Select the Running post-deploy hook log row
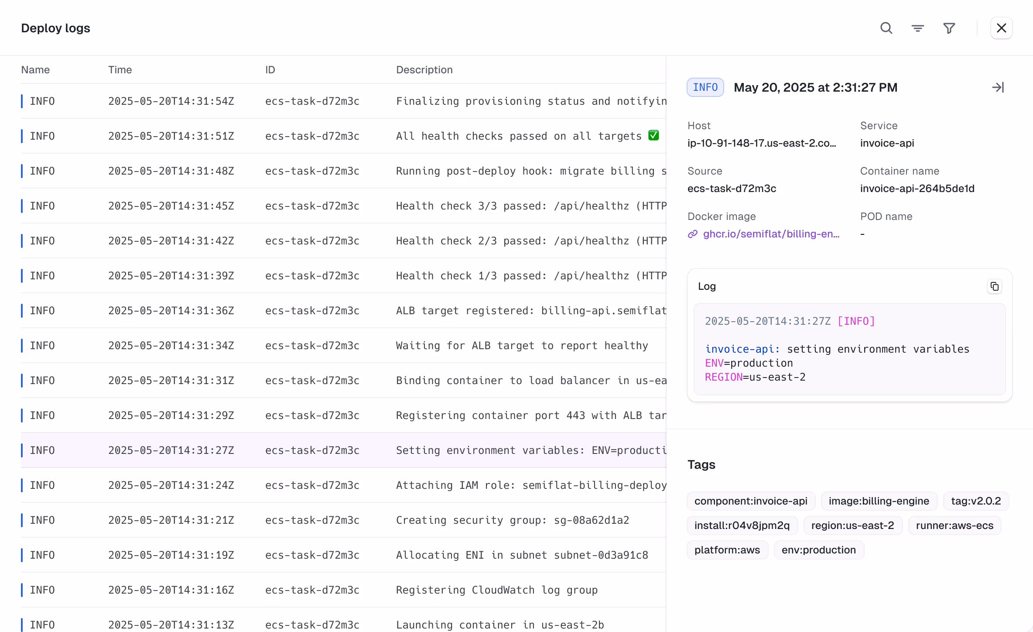 343,171
